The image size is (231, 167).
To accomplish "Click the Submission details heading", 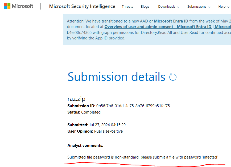I will (x=116, y=77).
